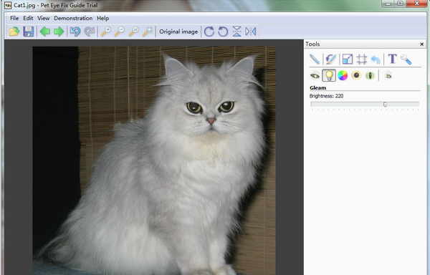Select the Text tool in the Tools panel
Screen dimensions: 430x275
(x=392, y=59)
